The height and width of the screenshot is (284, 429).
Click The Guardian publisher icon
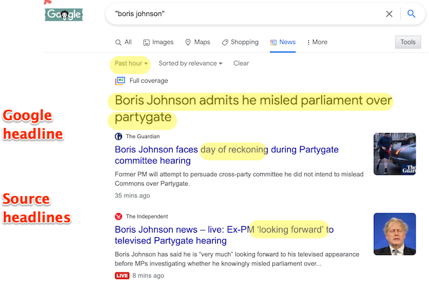118,136
